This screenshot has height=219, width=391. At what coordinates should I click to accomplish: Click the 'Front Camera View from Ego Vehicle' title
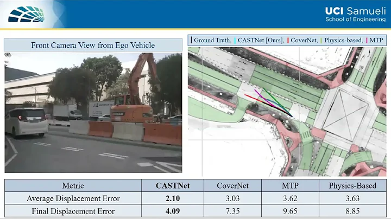click(93, 46)
